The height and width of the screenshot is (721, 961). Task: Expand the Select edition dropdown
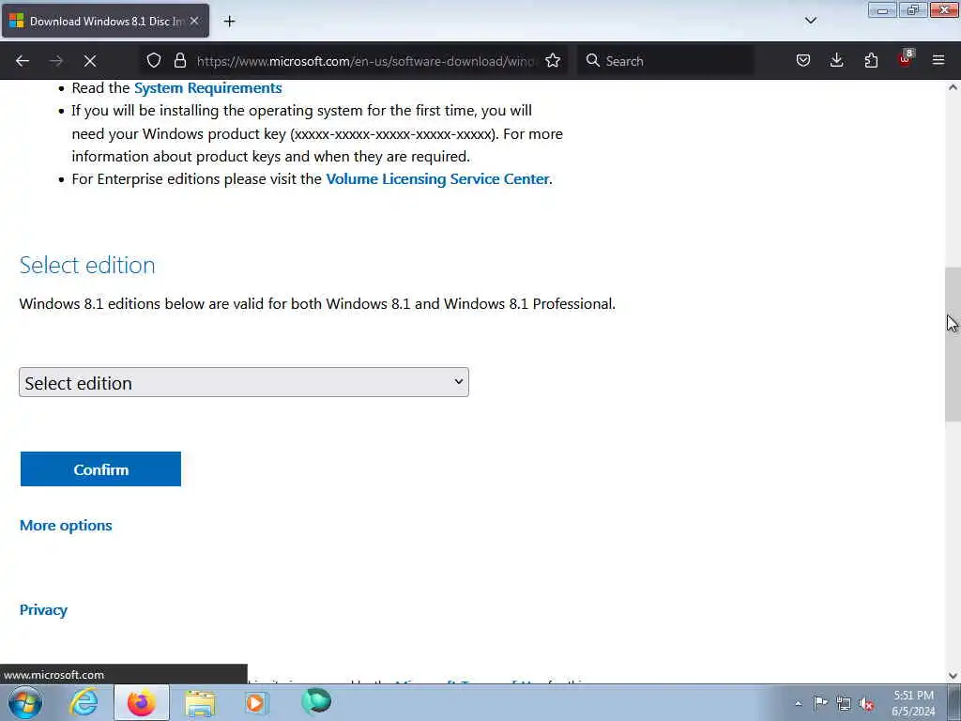point(244,383)
